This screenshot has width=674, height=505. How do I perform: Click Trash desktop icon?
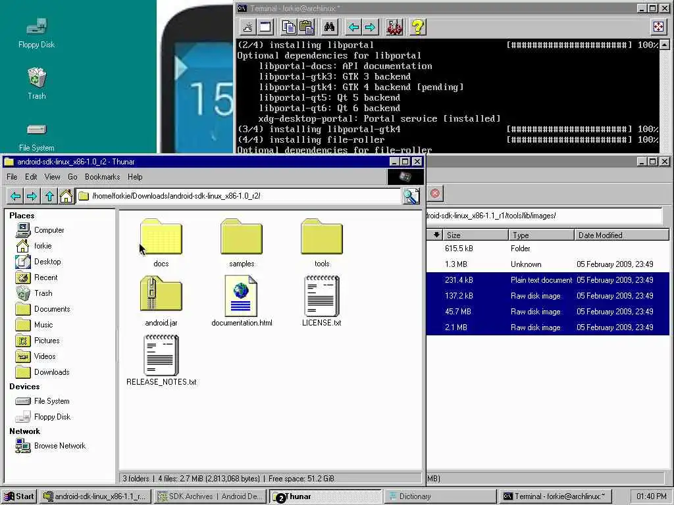(37, 84)
